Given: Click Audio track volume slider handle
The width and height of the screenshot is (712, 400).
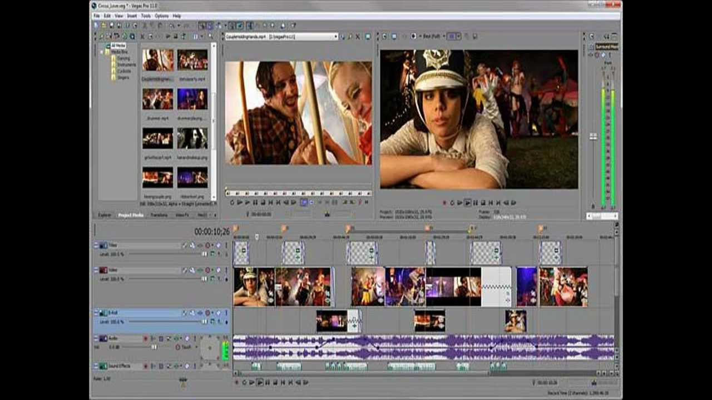Looking at the screenshot, I should point(154,347).
